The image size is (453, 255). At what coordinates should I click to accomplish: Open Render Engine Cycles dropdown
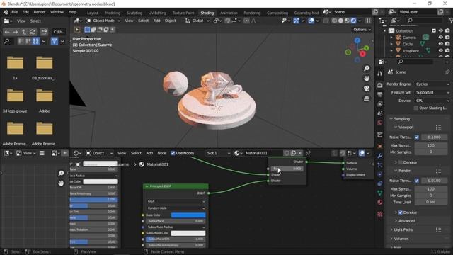click(432, 84)
